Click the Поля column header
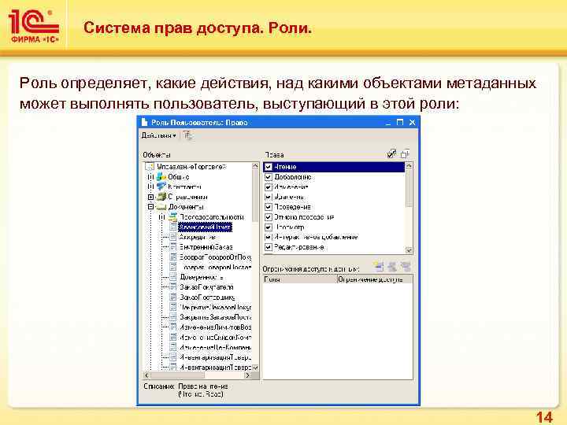 (300, 279)
